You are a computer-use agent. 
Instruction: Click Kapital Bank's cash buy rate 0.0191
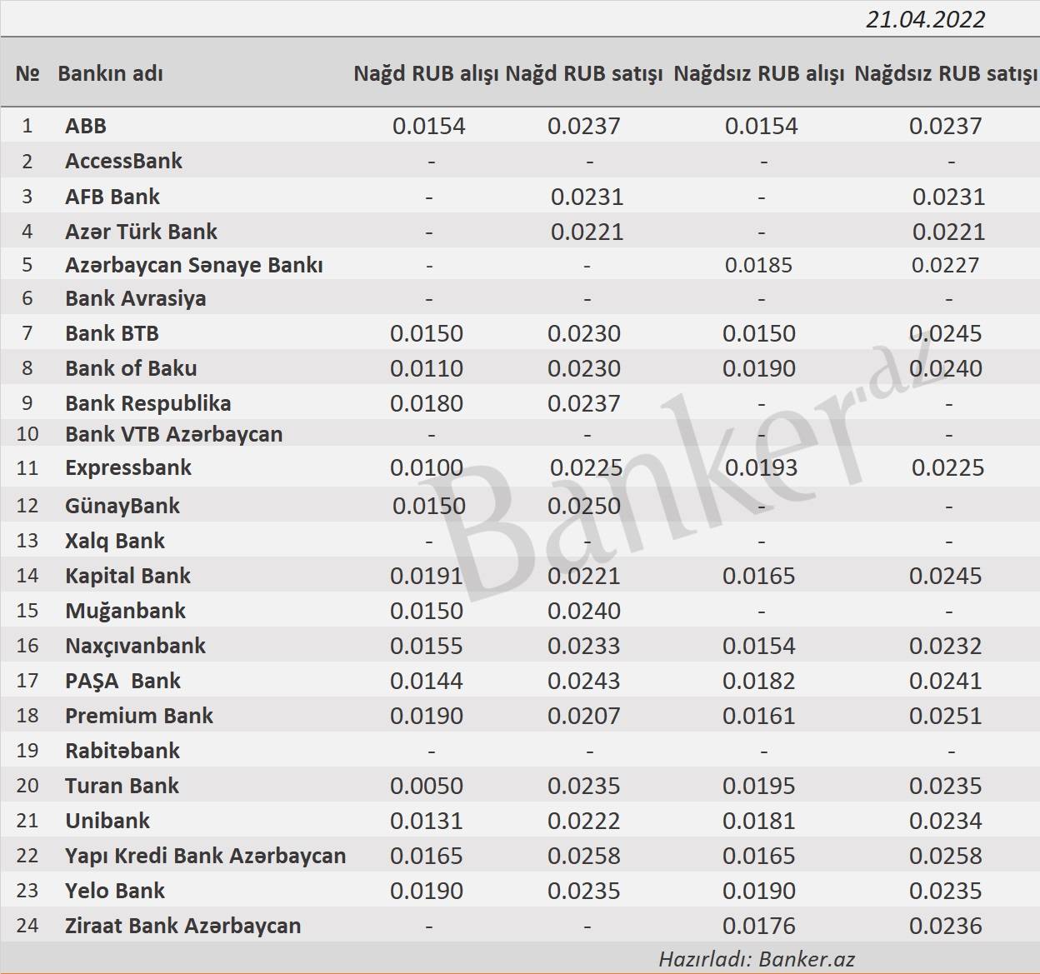pyautogui.click(x=427, y=576)
